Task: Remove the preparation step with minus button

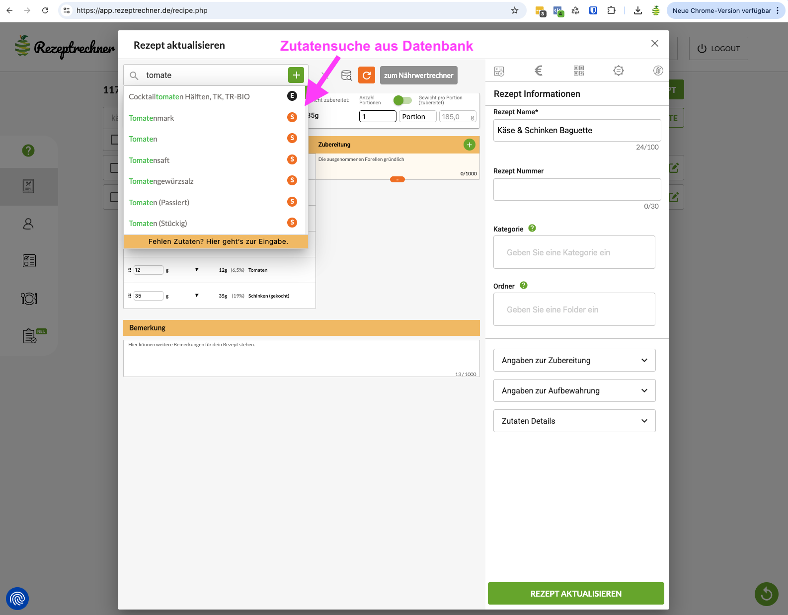Action: 397,179
